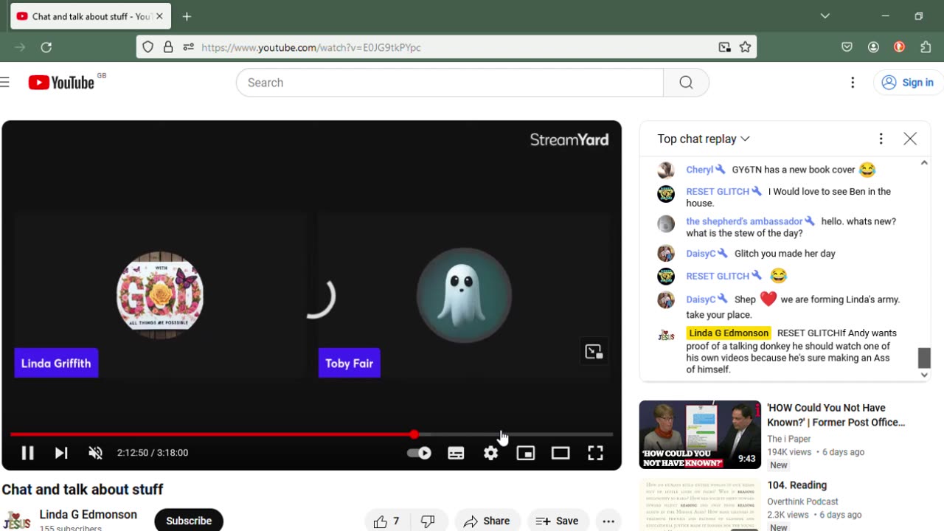Close the YouTube browser tab

[159, 16]
